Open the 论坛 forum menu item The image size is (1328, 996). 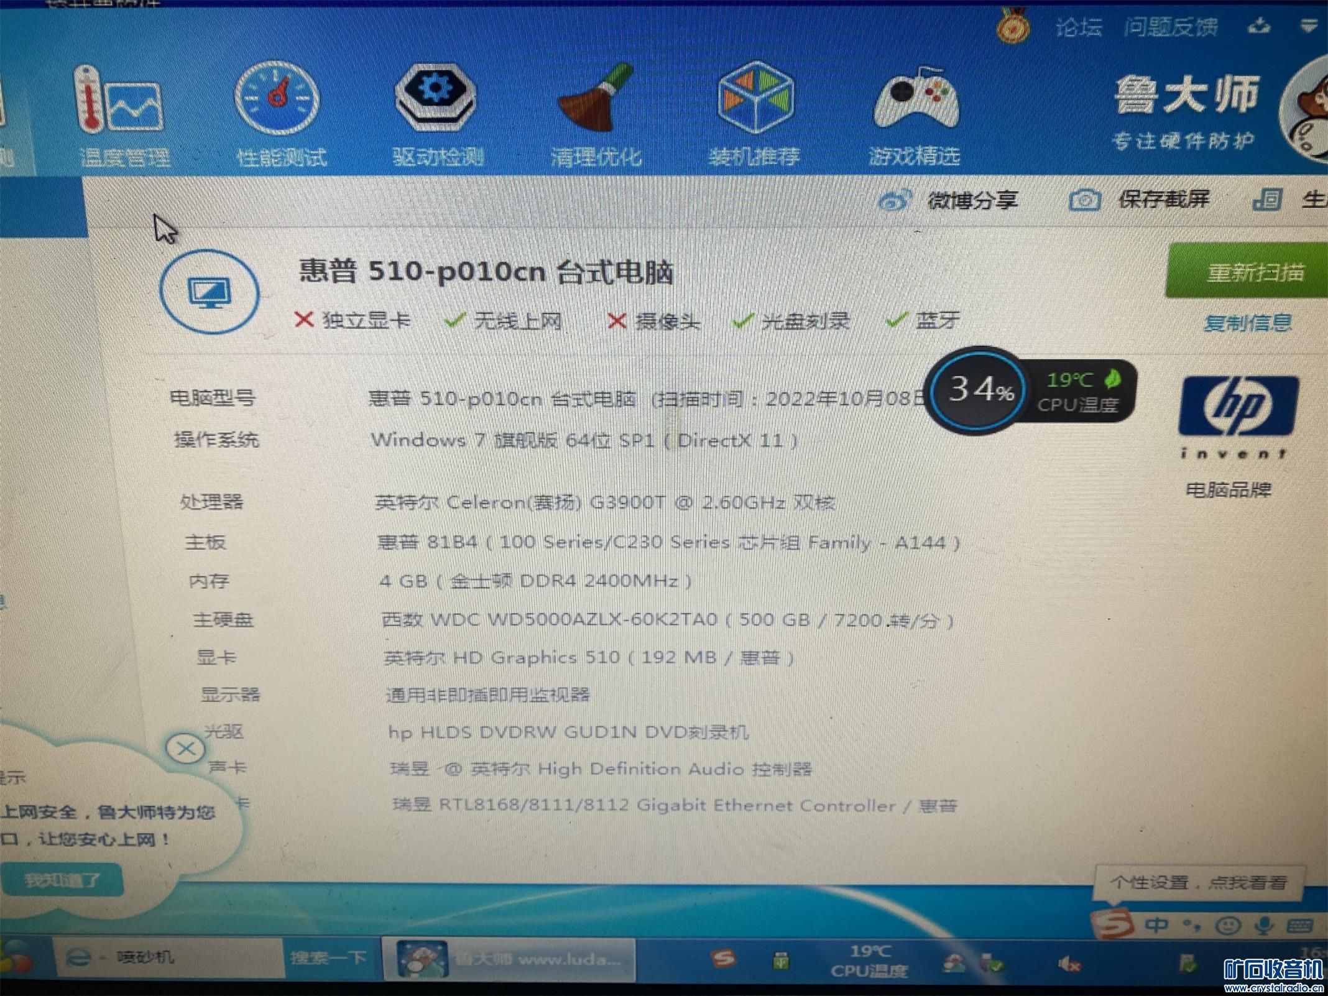(1079, 27)
